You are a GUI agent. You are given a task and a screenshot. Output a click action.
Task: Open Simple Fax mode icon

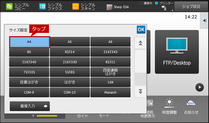pyautogui.click(x=42, y=7)
